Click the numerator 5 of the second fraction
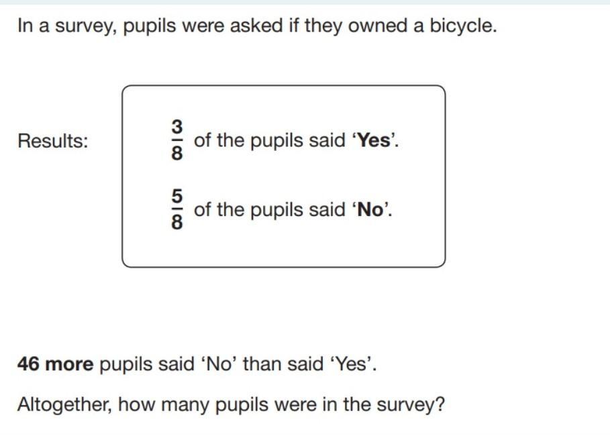The width and height of the screenshot is (610, 438). [176, 196]
